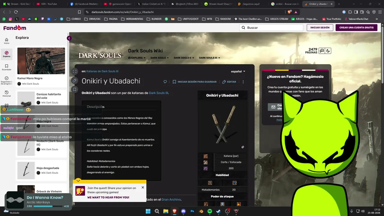
Task: Open the Brave Shields lion icon
Action: click(289, 12)
